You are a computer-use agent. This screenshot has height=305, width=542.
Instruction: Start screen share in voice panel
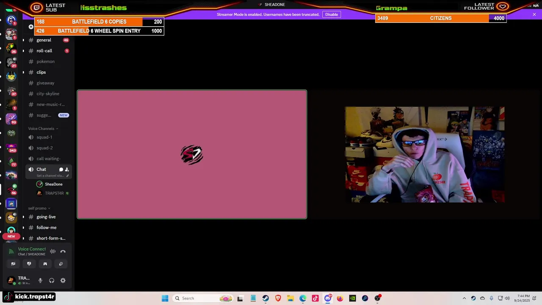(29, 263)
